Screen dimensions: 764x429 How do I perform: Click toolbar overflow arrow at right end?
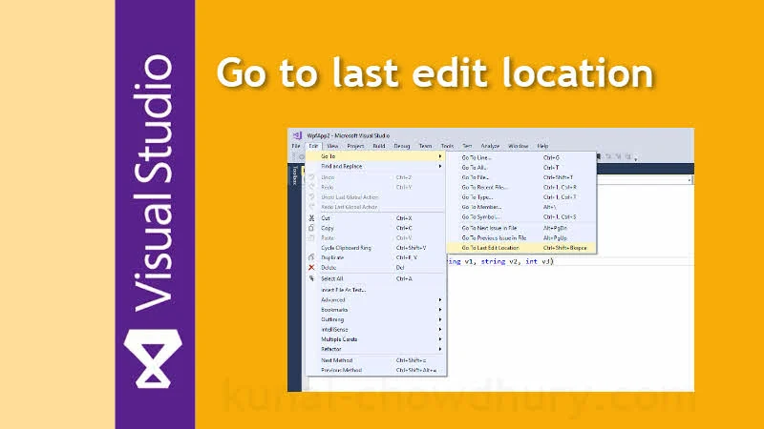[x=636, y=158]
